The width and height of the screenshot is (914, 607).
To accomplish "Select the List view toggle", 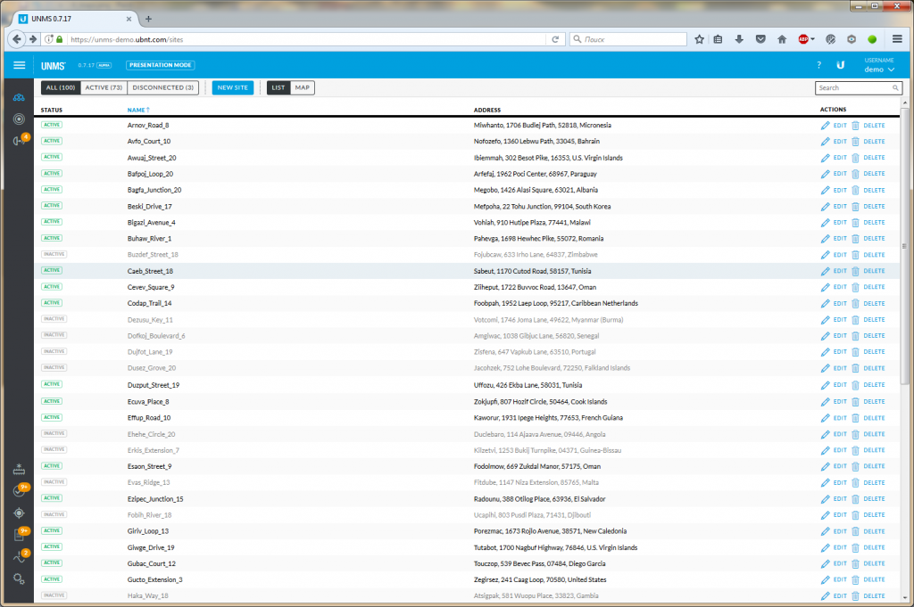I will point(278,88).
